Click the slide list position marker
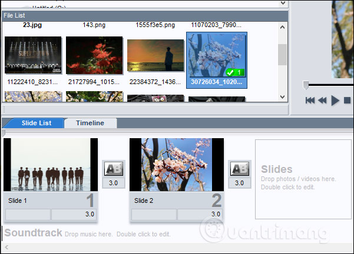This screenshot has width=354, height=254. coord(4,132)
